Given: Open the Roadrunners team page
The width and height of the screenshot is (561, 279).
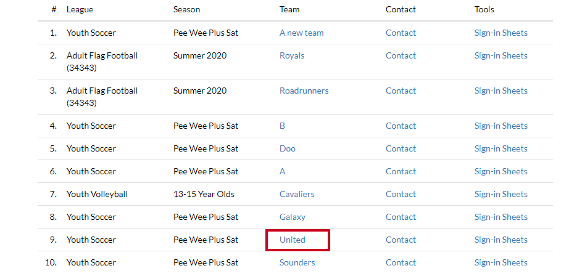Looking at the screenshot, I should (304, 91).
